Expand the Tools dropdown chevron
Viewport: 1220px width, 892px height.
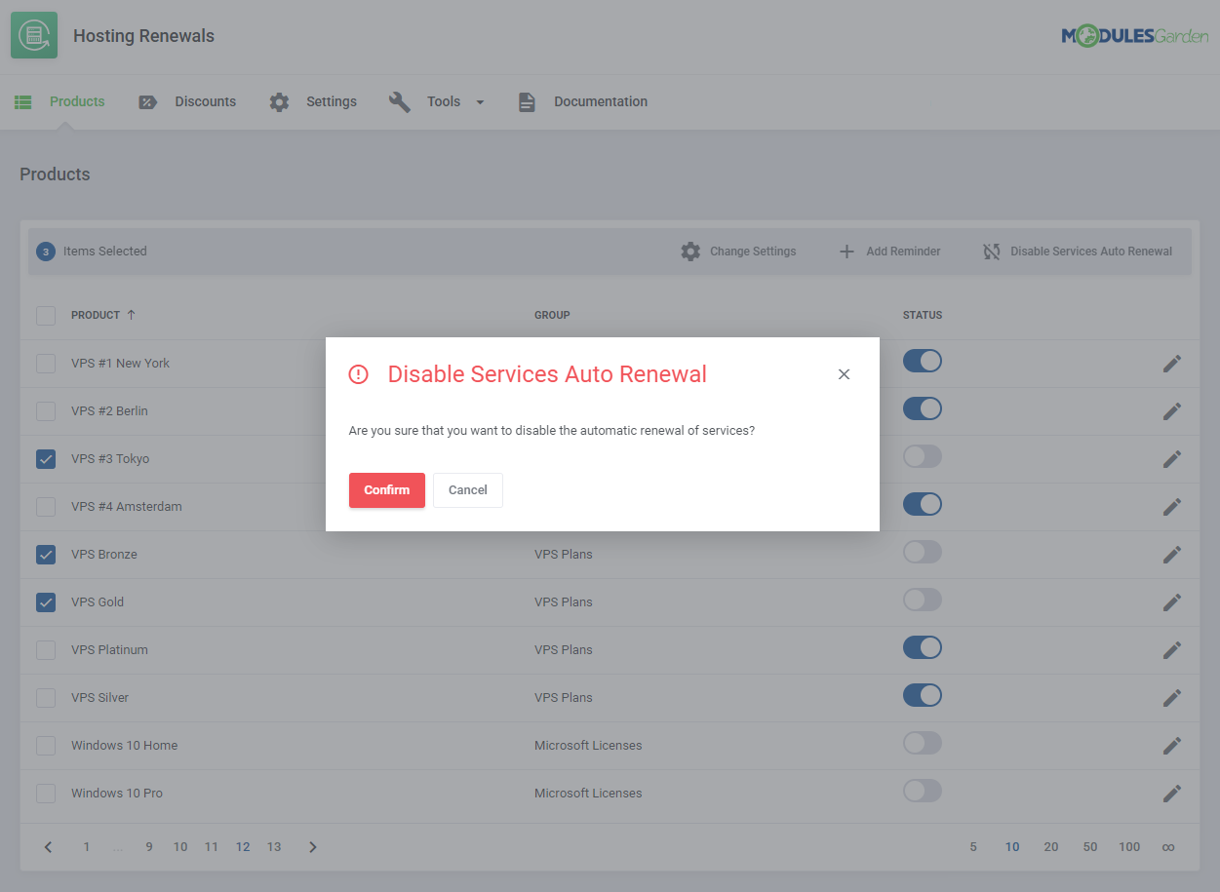coord(479,100)
